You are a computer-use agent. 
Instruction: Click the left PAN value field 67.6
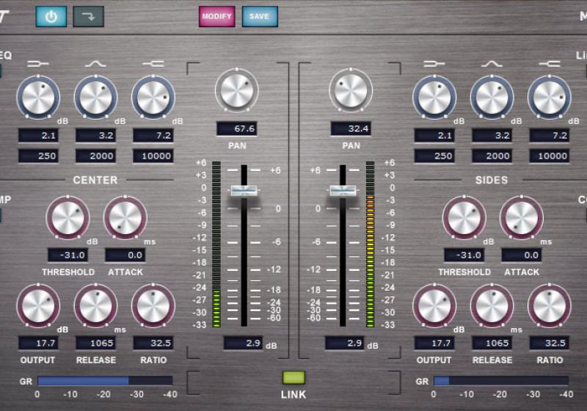click(x=236, y=128)
